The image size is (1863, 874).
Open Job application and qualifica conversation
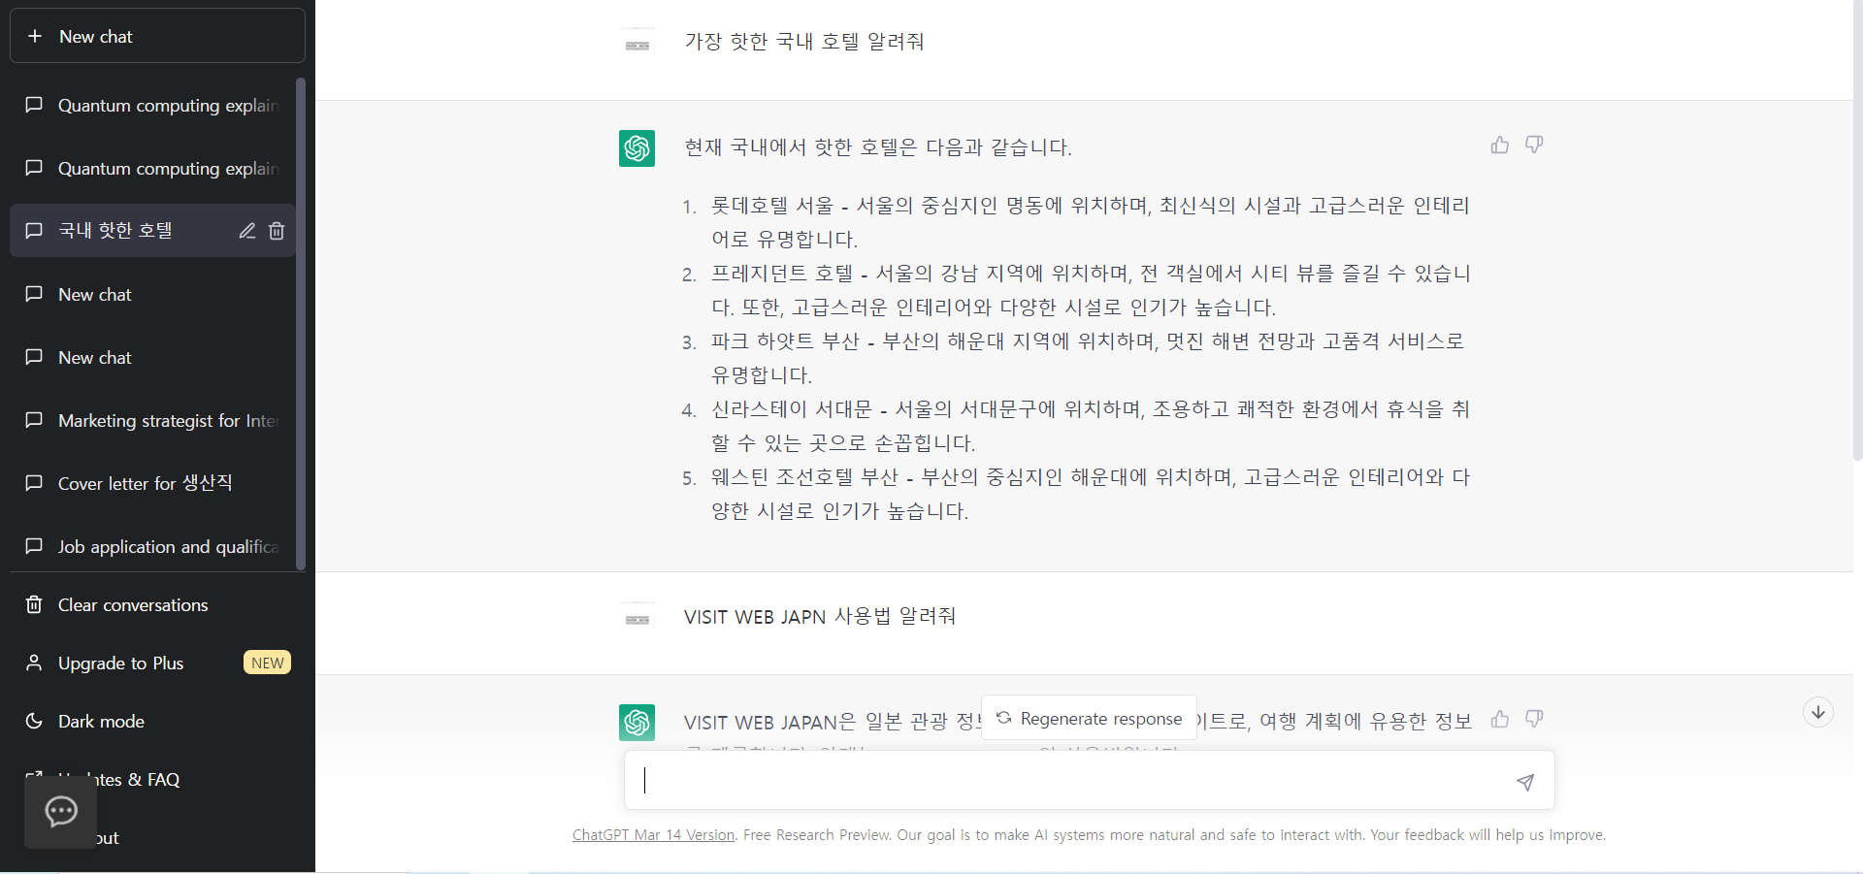coord(152,546)
